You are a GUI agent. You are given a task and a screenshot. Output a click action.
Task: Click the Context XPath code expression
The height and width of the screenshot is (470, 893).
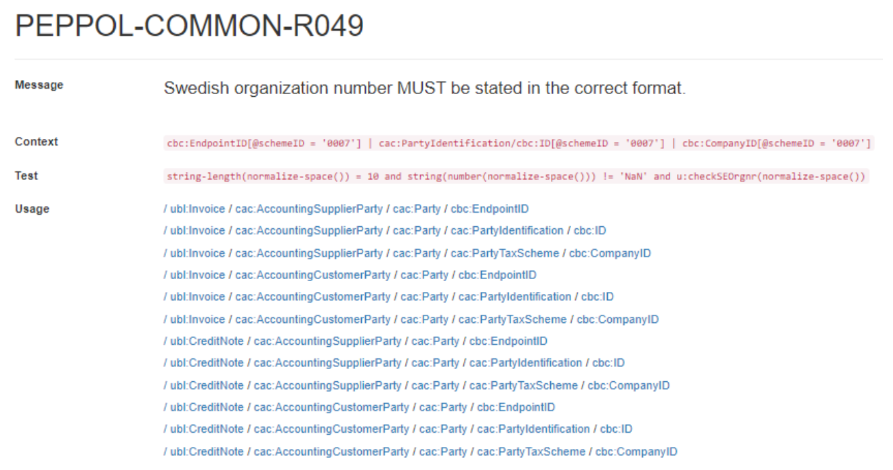519,143
